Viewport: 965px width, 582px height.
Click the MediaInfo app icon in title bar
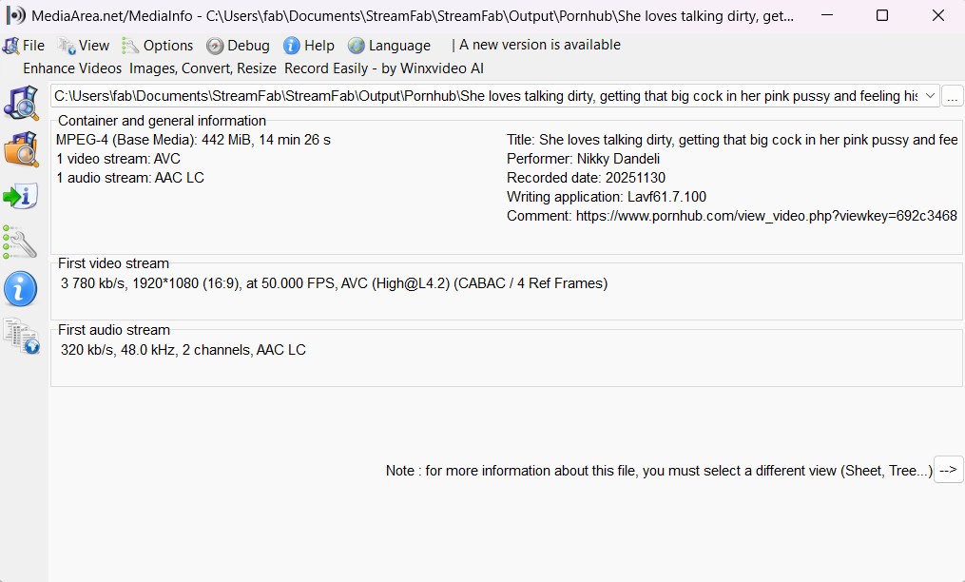coord(15,16)
